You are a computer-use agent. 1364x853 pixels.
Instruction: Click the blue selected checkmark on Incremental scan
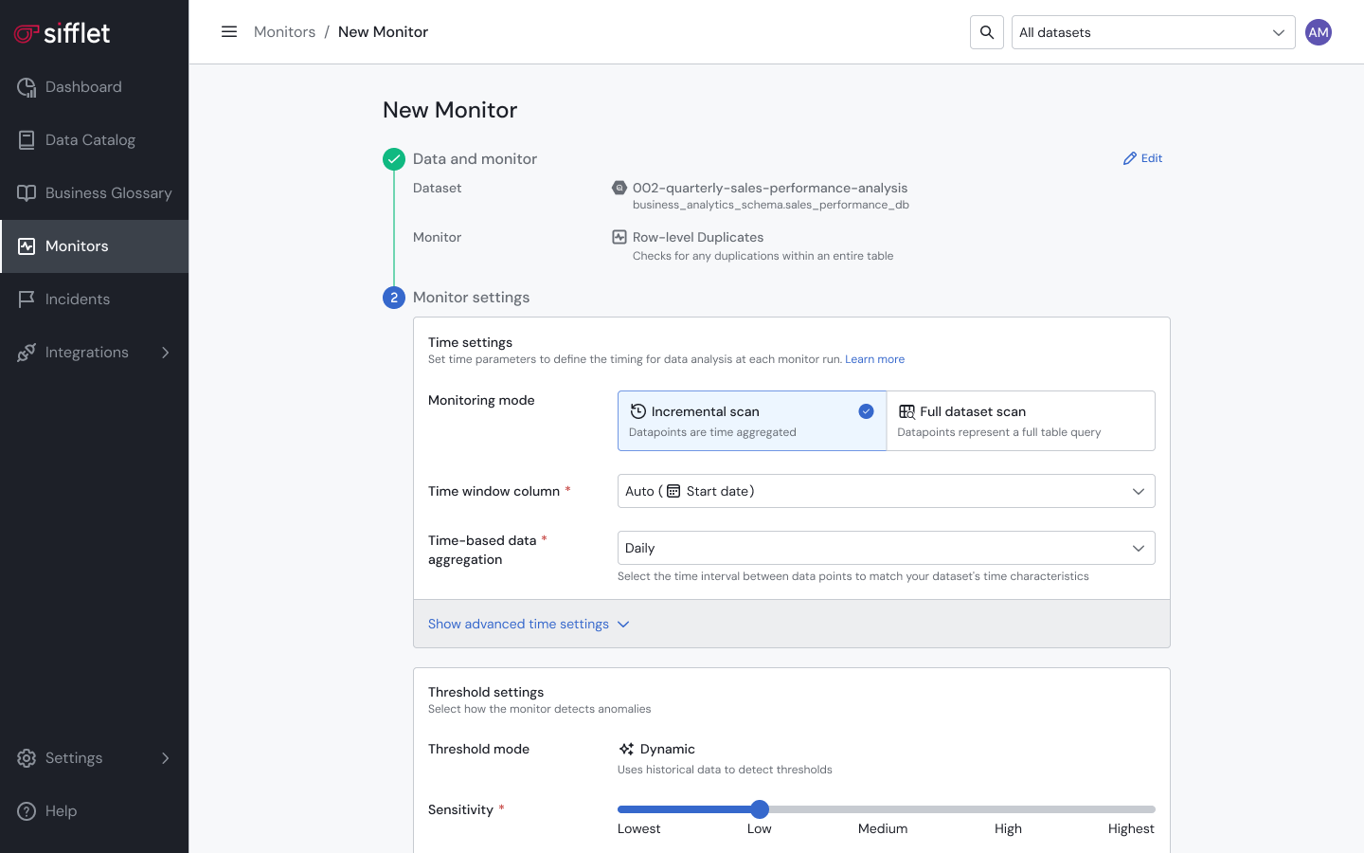click(x=866, y=411)
